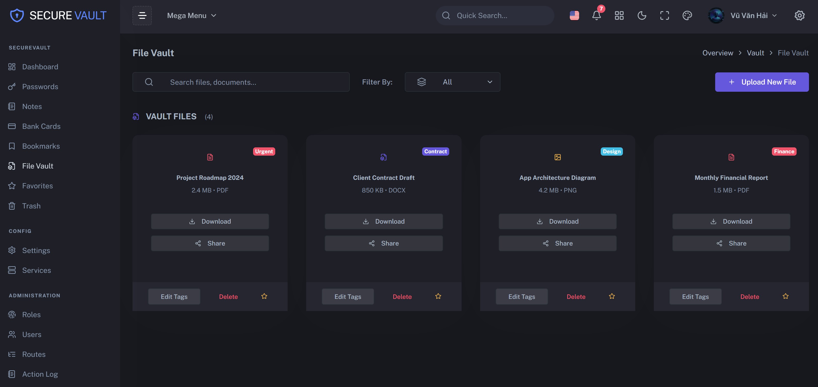818x387 pixels.
Task: Click Upload New File button
Action: 762,82
